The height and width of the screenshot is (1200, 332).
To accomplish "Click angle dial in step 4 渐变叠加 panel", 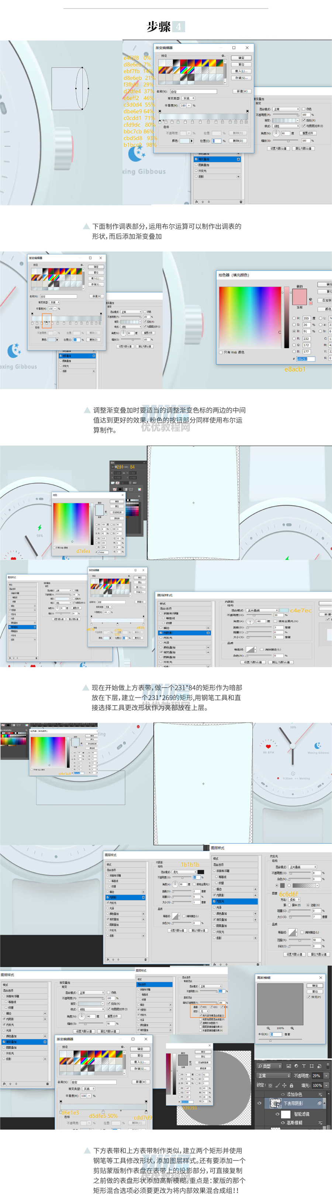I will pos(276,133).
